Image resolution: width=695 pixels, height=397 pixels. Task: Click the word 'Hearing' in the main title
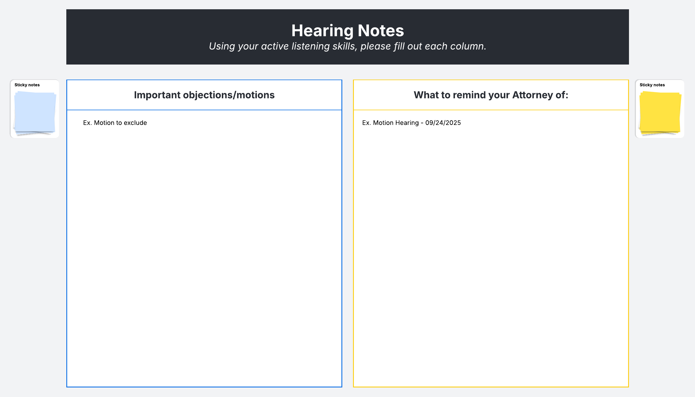coord(322,31)
